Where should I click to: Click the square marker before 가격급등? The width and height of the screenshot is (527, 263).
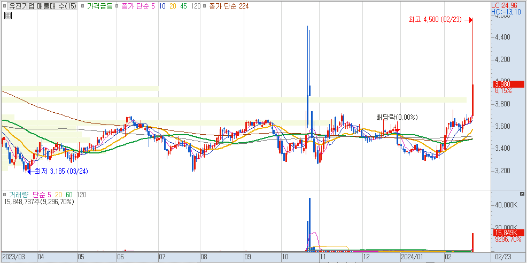coord(83,6)
